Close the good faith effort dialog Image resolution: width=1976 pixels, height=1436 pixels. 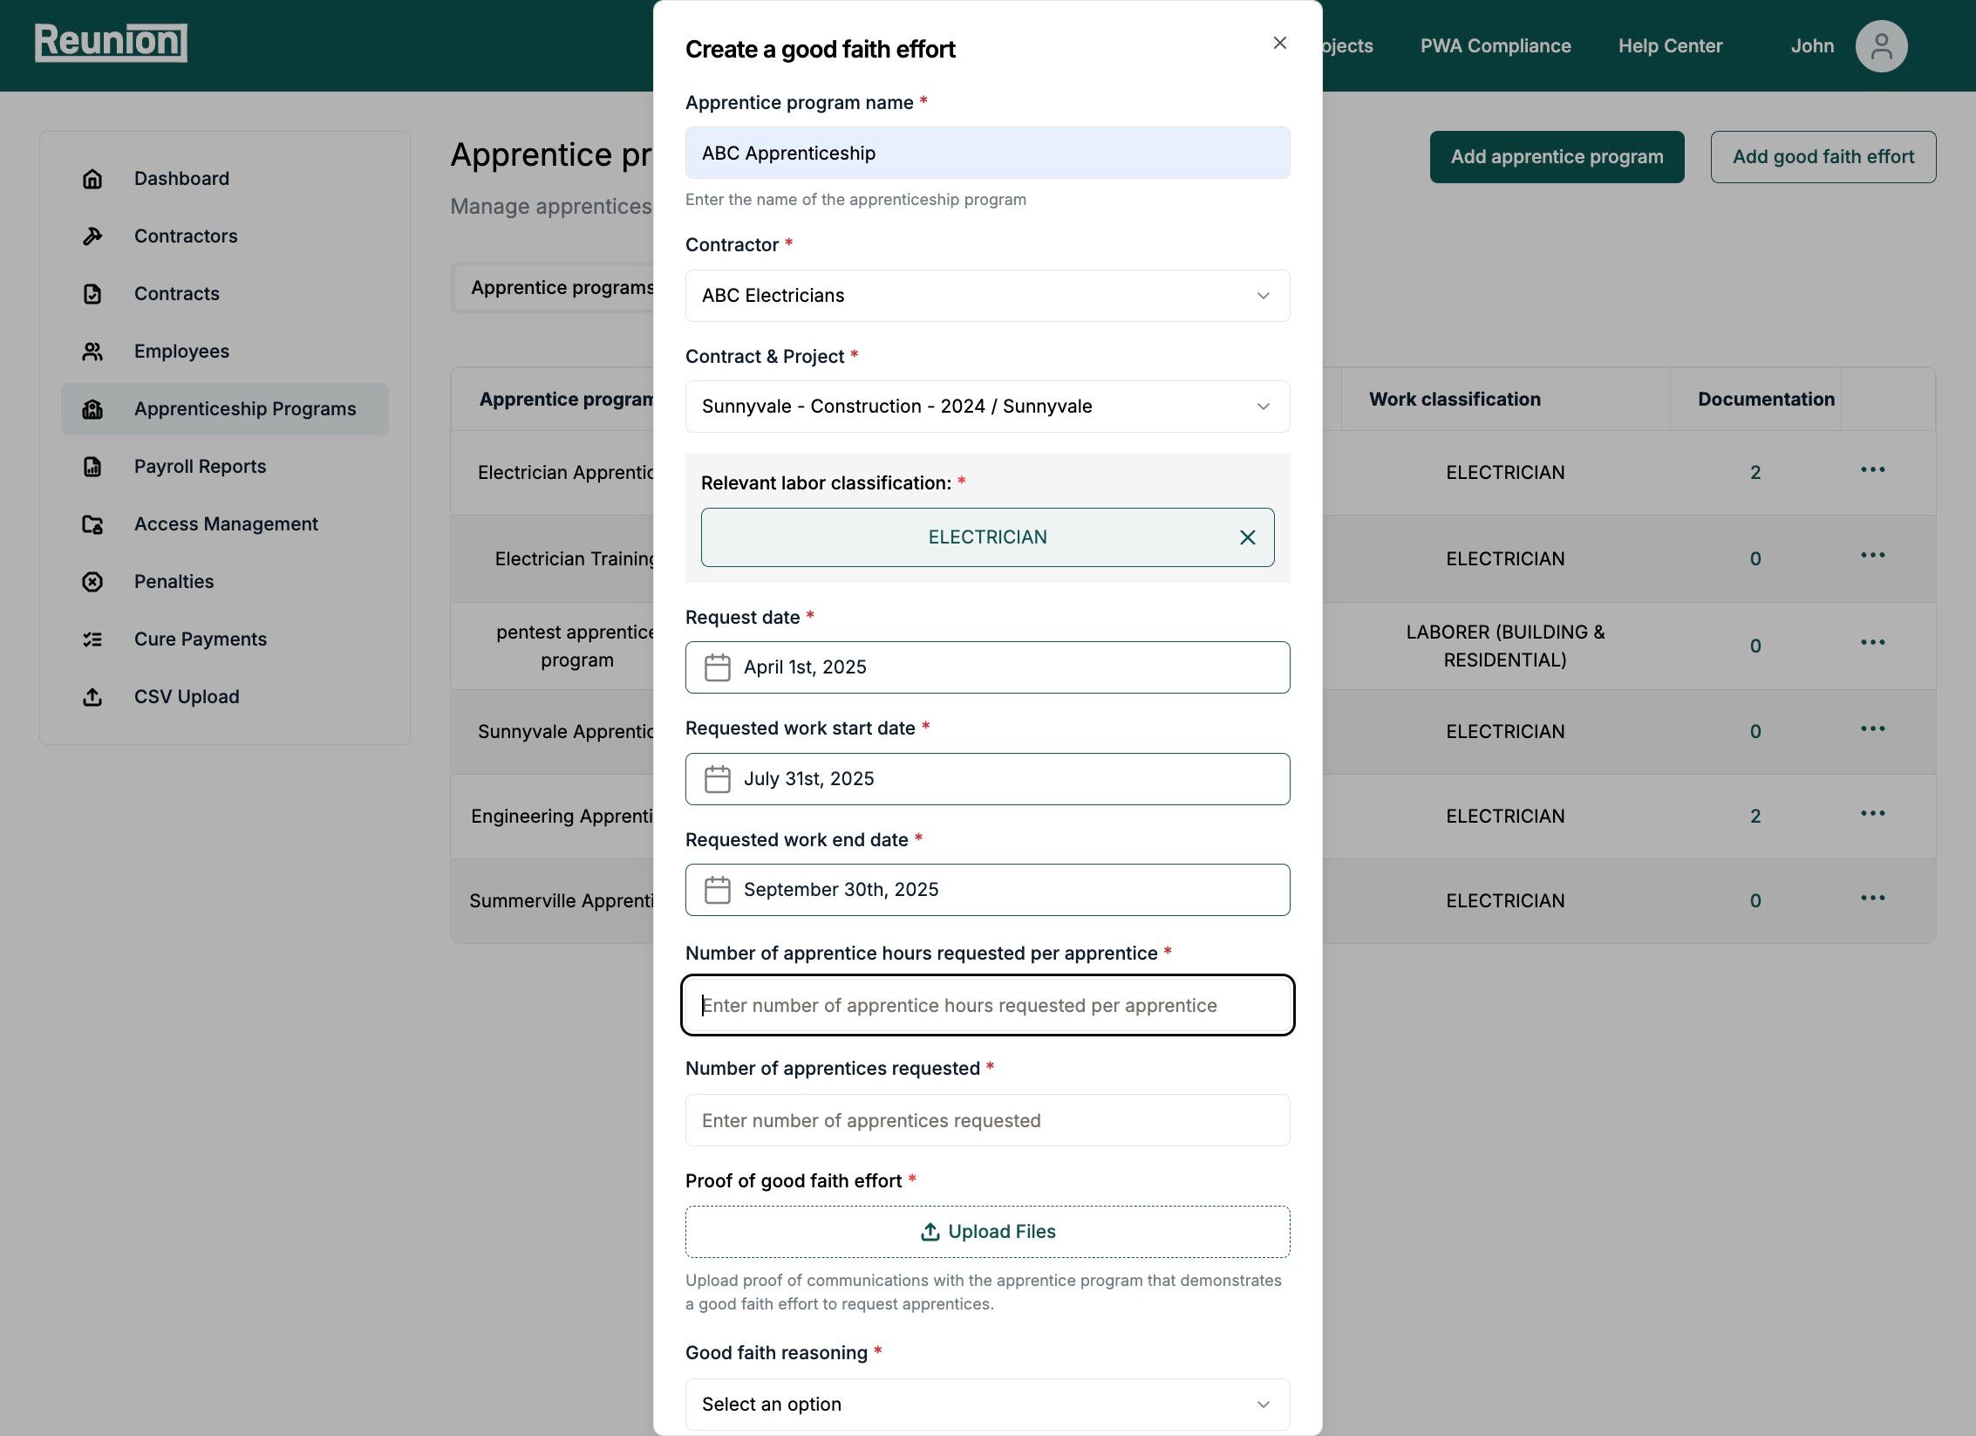[1279, 43]
